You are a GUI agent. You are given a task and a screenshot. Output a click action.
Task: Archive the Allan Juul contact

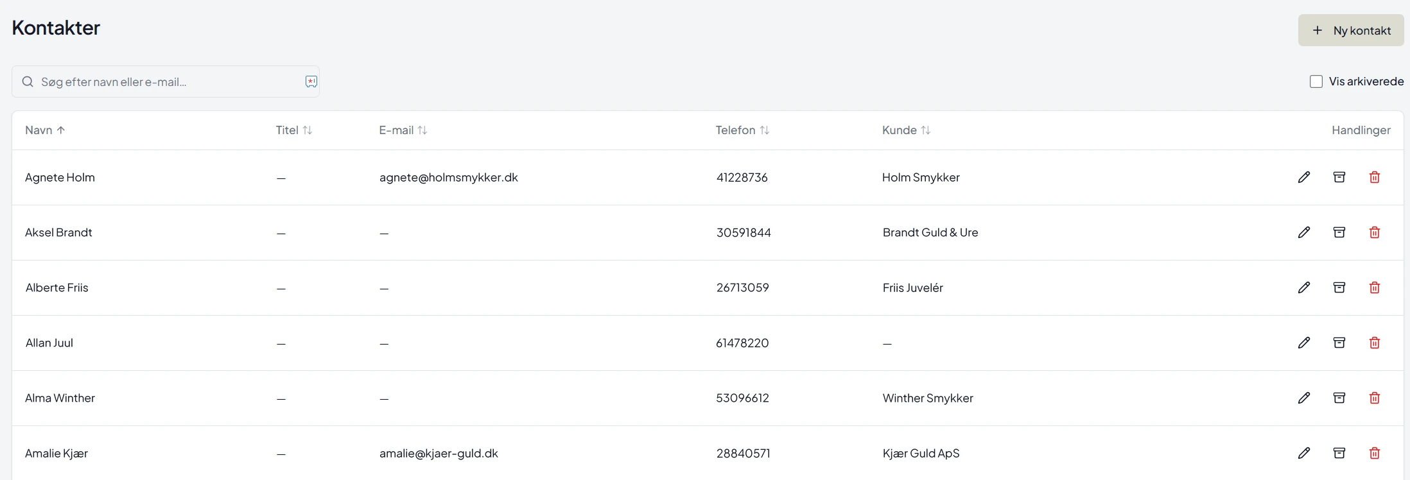[1339, 343]
